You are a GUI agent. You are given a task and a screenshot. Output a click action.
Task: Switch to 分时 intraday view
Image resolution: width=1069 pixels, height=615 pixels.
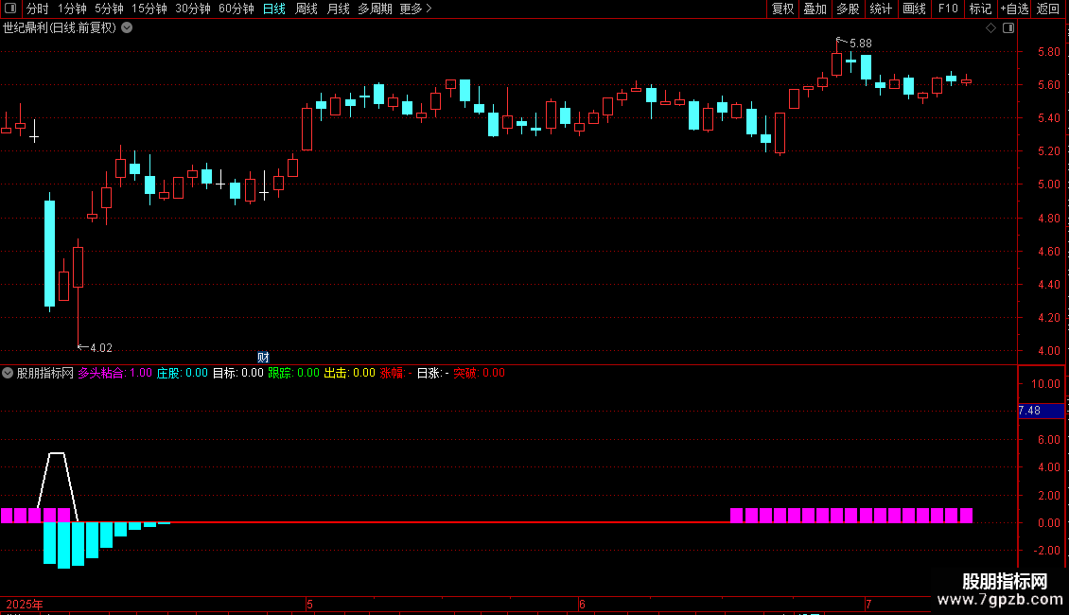(38, 9)
